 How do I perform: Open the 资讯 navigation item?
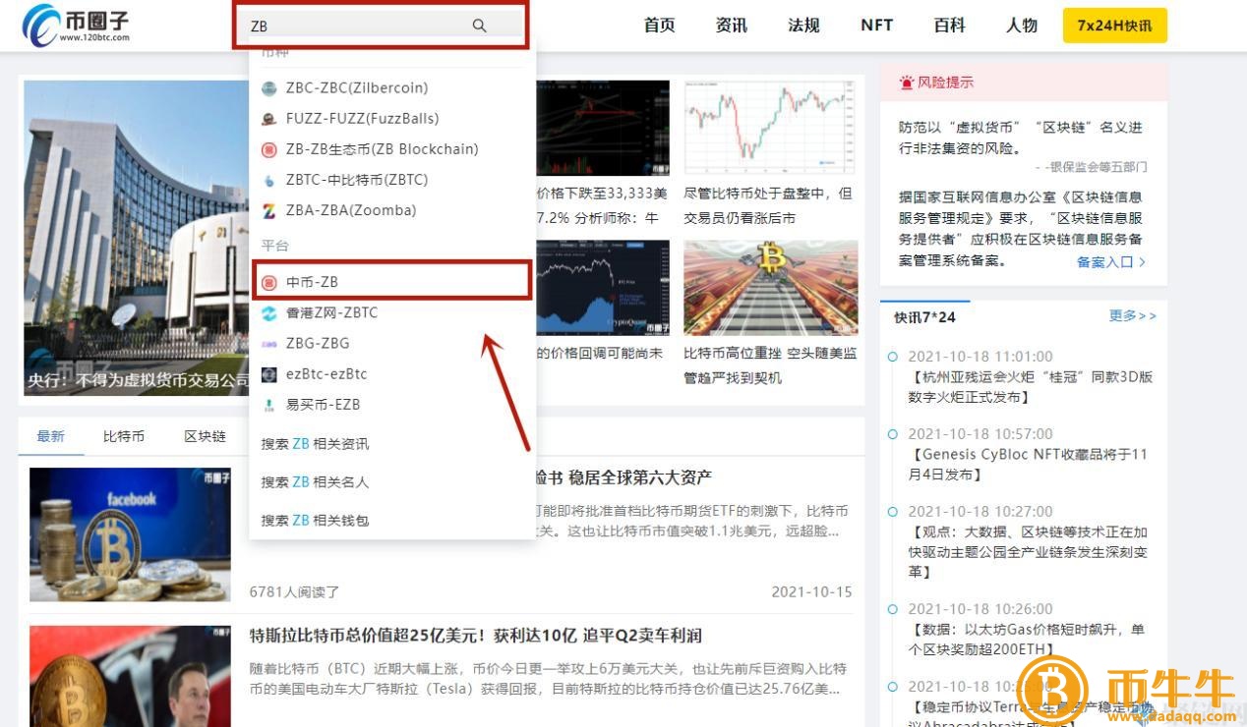point(732,26)
